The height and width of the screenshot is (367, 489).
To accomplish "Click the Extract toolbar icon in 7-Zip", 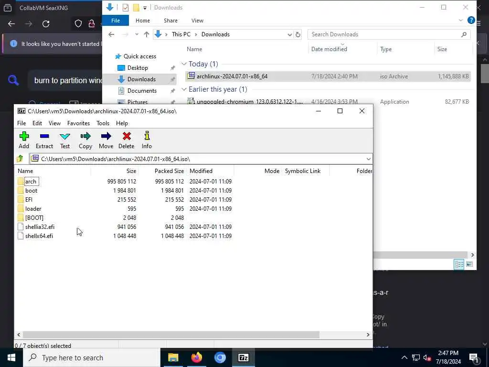I will pos(44,140).
